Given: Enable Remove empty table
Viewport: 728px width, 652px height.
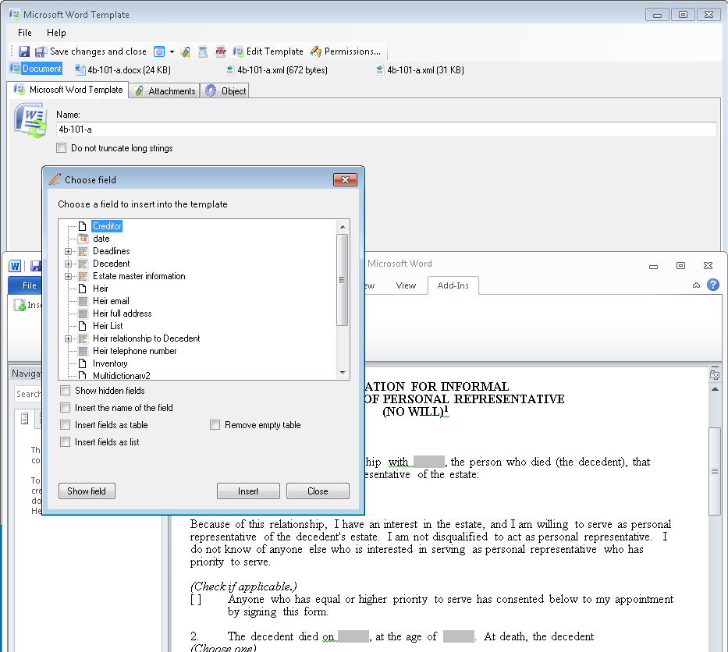Looking at the screenshot, I should pyautogui.click(x=215, y=425).
